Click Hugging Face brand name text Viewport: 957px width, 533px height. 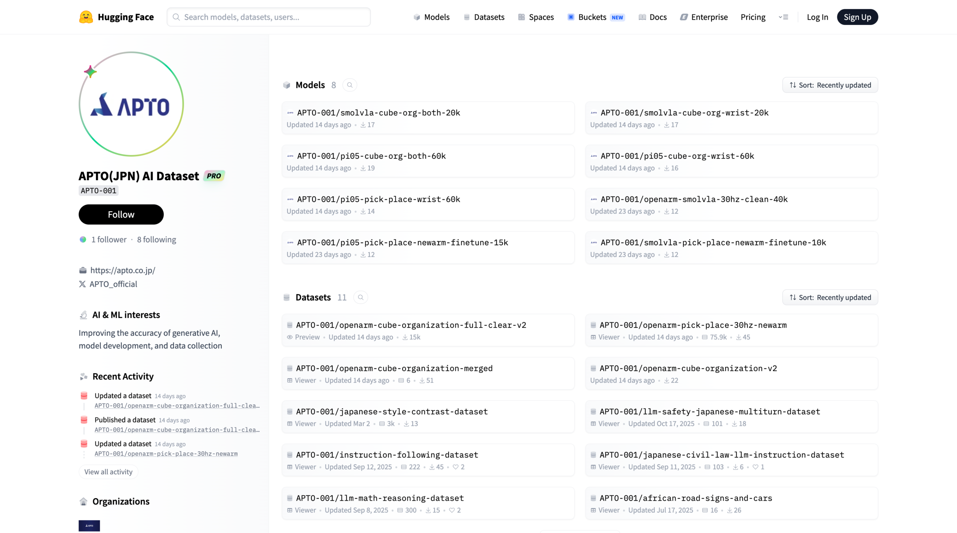click(126, 17)
